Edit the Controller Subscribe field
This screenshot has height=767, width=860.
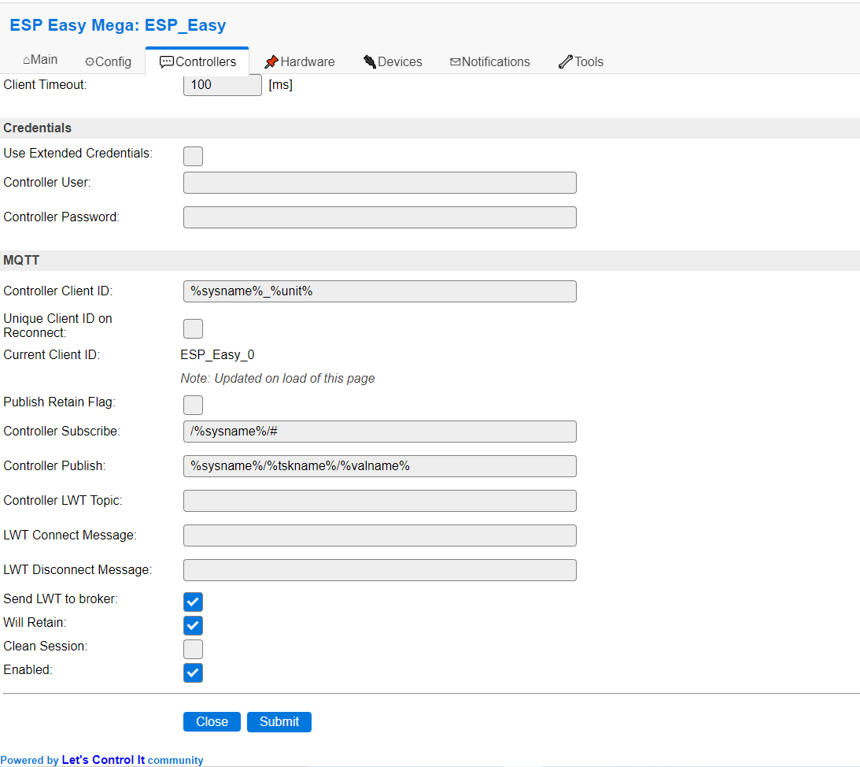point(379,432)
